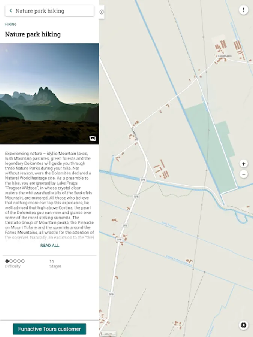Tap Funactive Tours customer button
Viewport: 253px width, 337px height.
[x=49, y=329]
